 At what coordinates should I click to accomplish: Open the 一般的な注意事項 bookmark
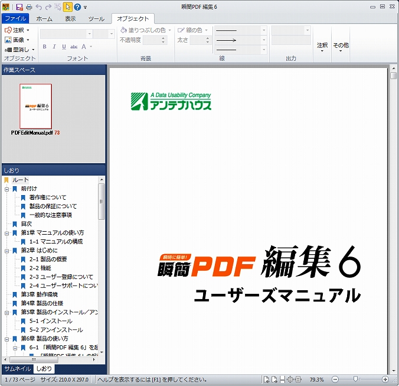pyautogui.click(x=50, y=215)
